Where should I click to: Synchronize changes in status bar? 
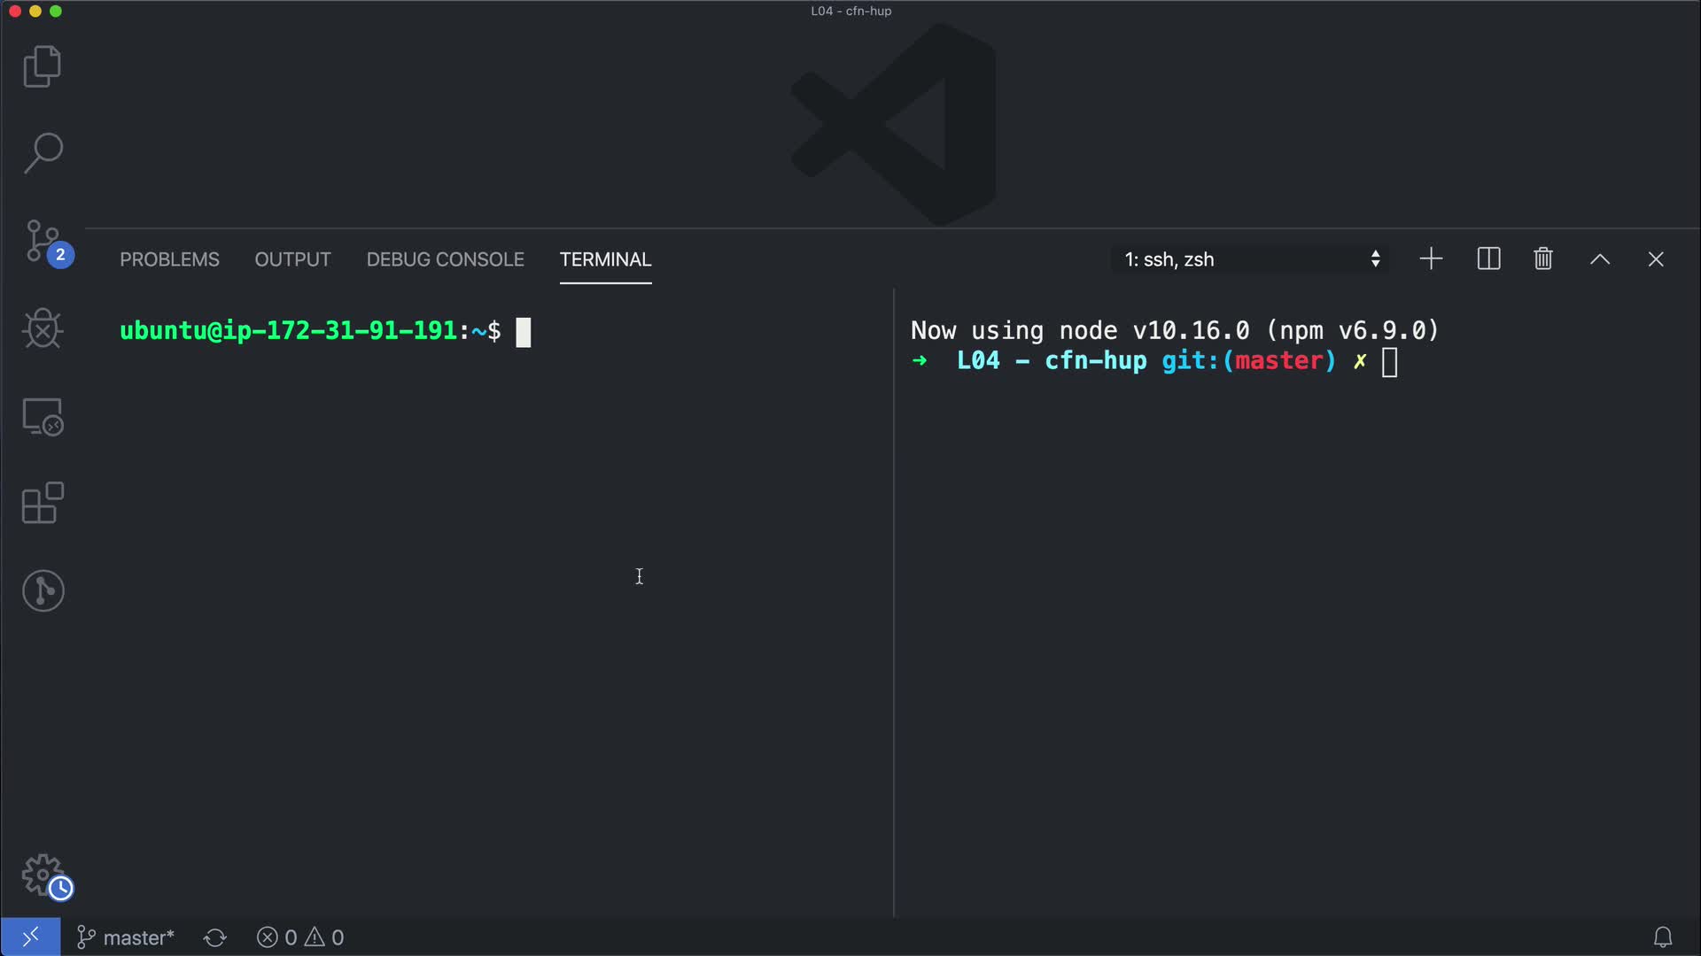(215, 937)
